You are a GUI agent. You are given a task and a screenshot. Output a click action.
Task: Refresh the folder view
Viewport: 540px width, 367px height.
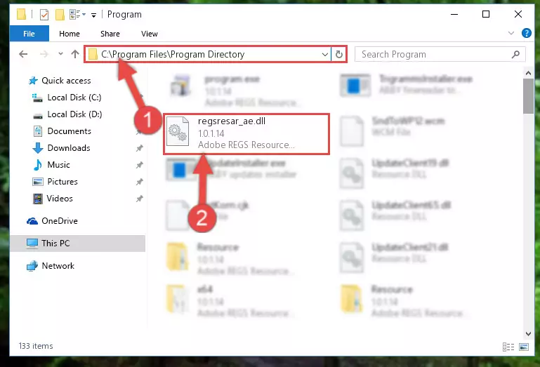pyautogui.click(x=339, y=55)
